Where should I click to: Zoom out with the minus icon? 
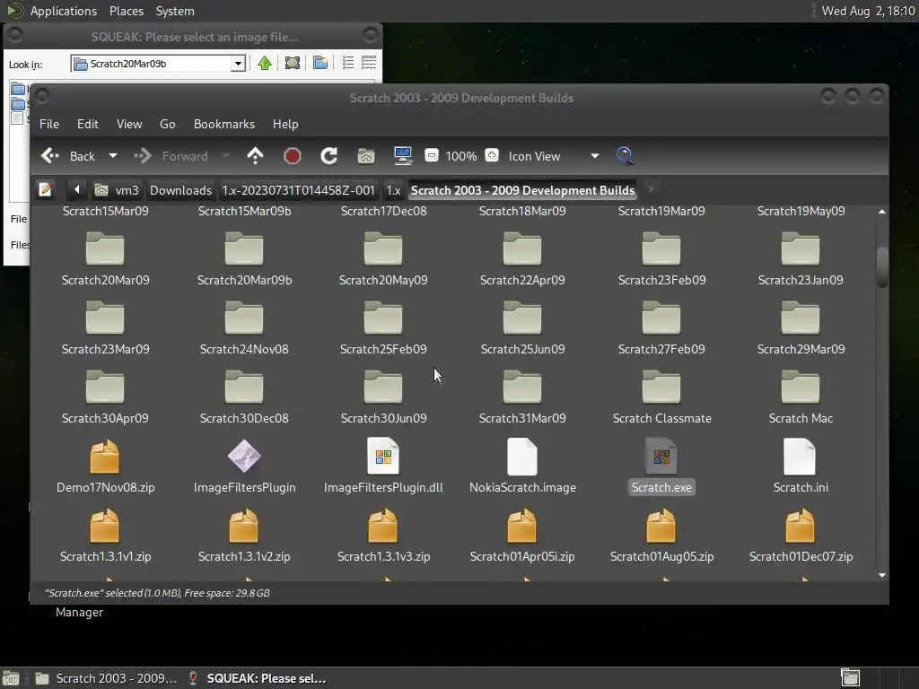click(432, 155)
